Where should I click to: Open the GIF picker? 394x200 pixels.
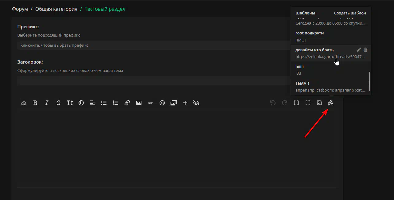pyautogui.click(x=150, y=103)
